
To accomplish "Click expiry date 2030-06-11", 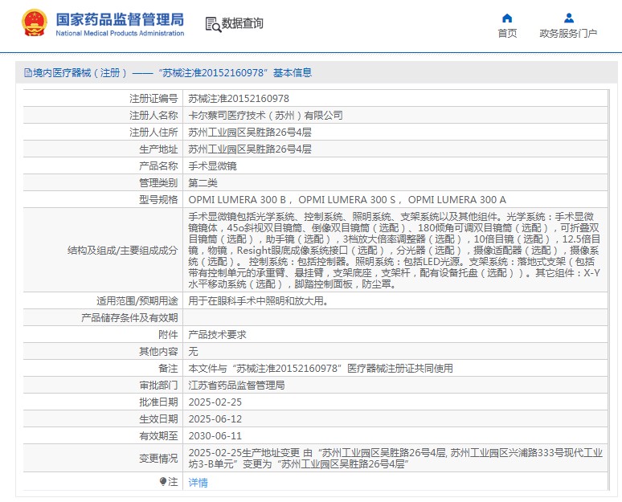I will (215, 436).
